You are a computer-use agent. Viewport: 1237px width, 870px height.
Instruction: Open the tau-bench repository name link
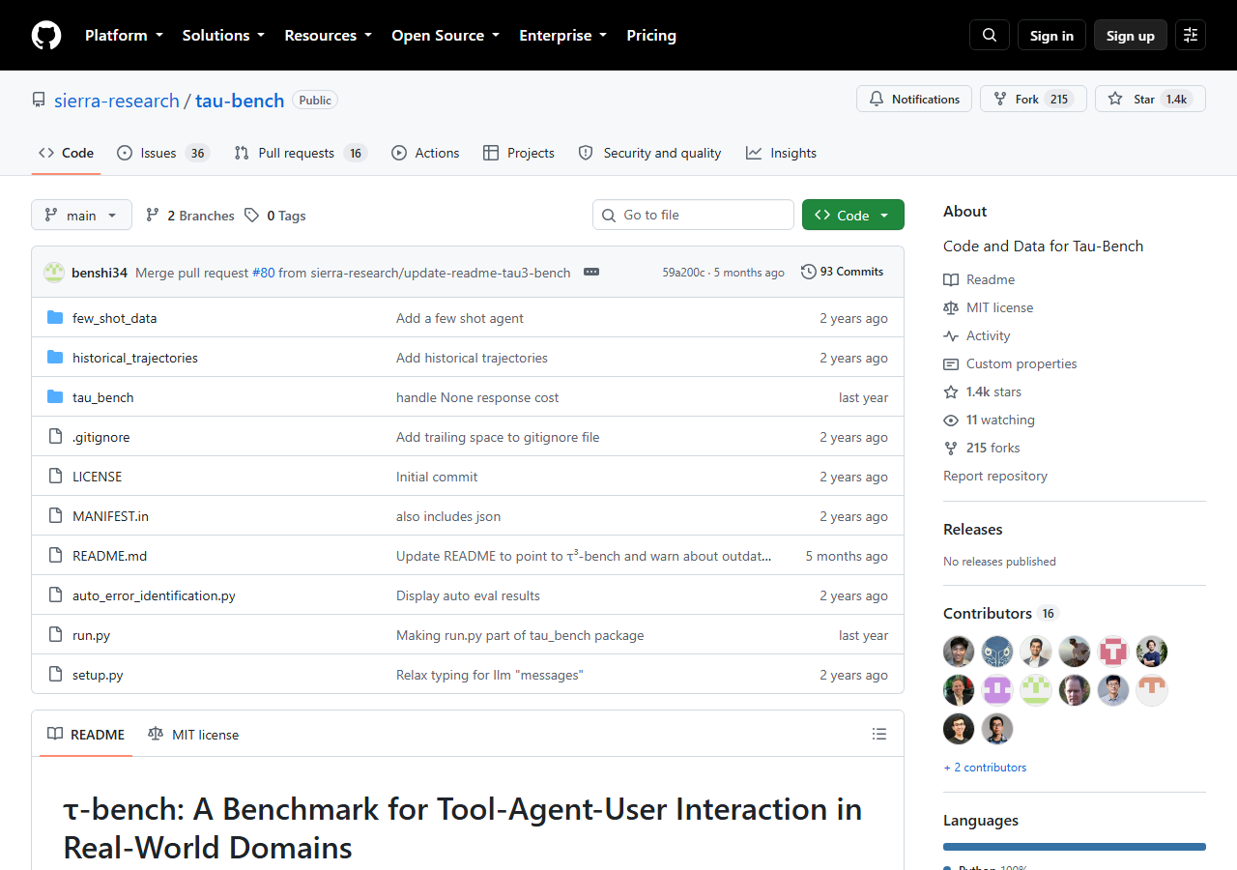(240, 101)
